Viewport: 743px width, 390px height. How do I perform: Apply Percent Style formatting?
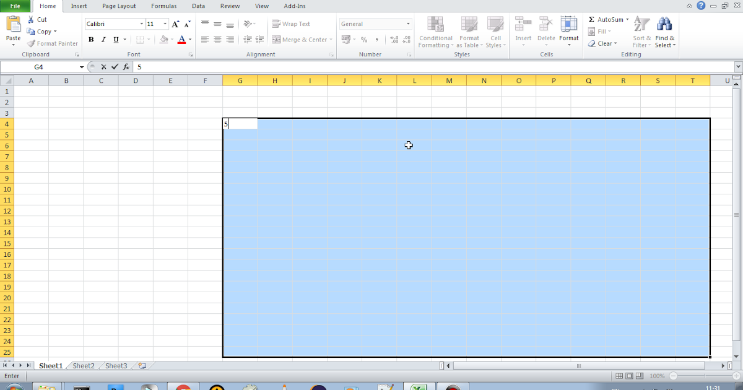coord(363,39)
